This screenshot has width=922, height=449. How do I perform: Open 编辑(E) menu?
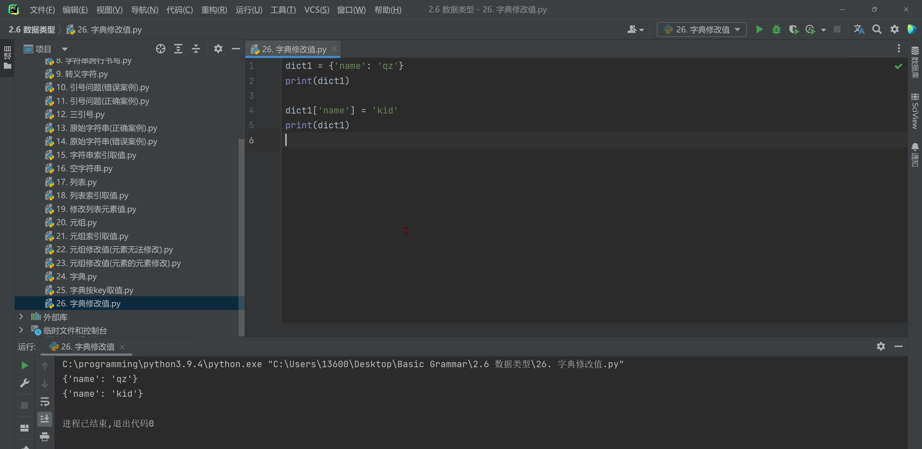[75, 10]
